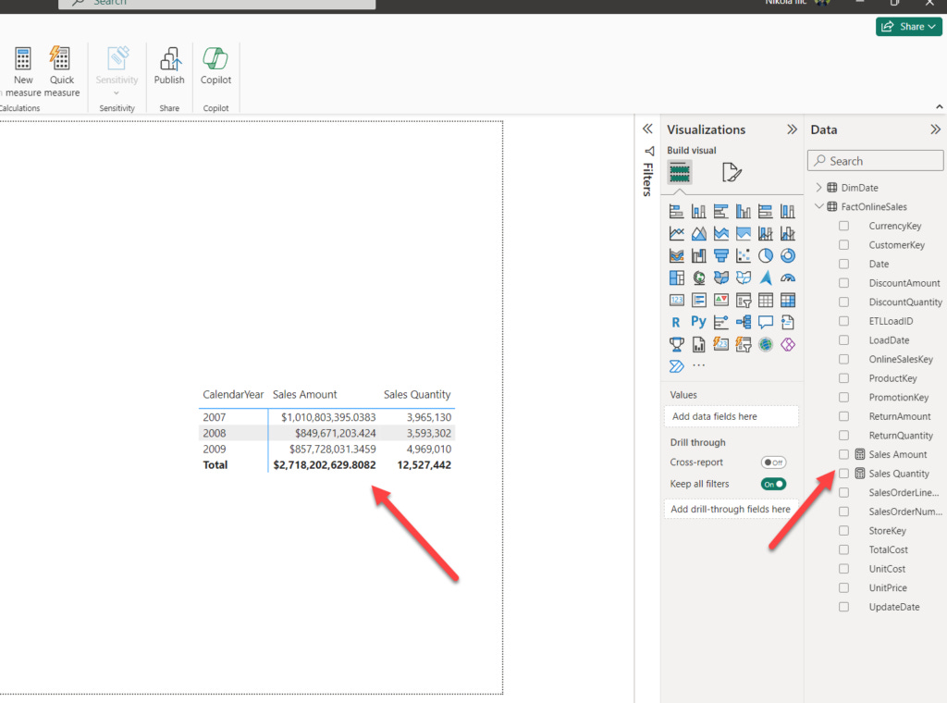Check the Date field checkbox
The width and height of the screenshot is (947, 703).
click(x=843, y=264)
